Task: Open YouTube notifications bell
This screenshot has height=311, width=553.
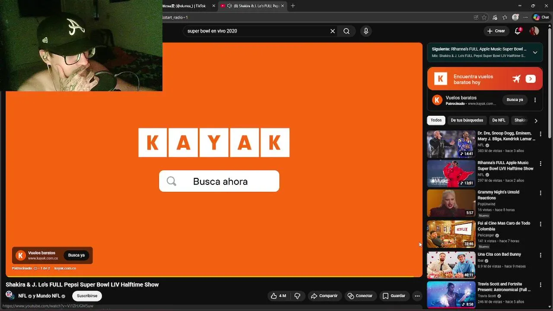Action: click(518, 31)
